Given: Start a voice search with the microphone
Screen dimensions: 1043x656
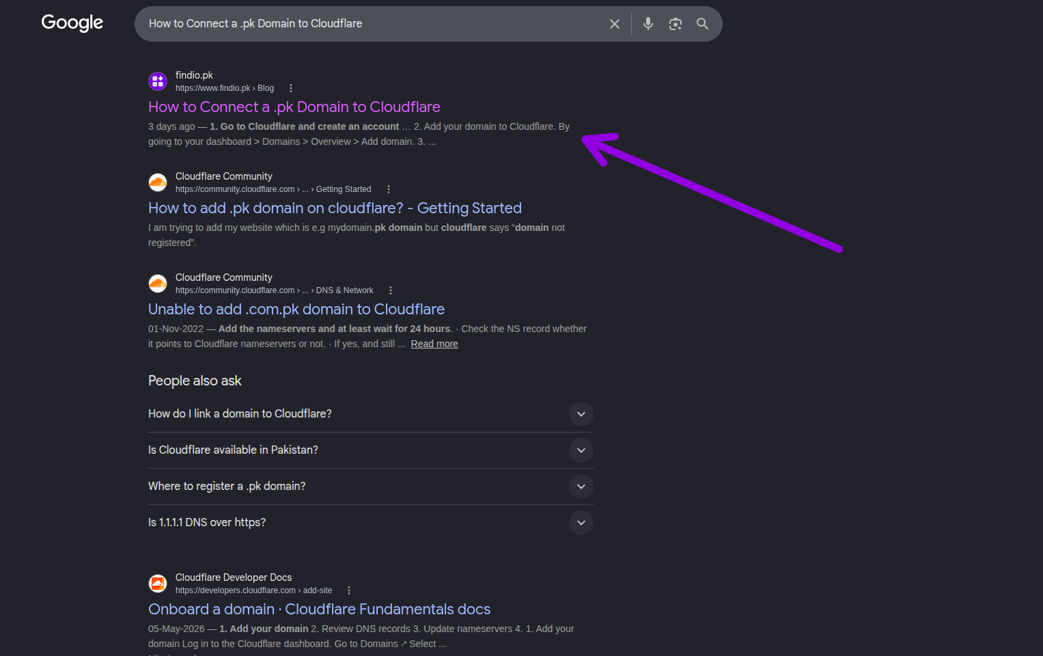Looking at the screenshot, I should coord(648,24).
